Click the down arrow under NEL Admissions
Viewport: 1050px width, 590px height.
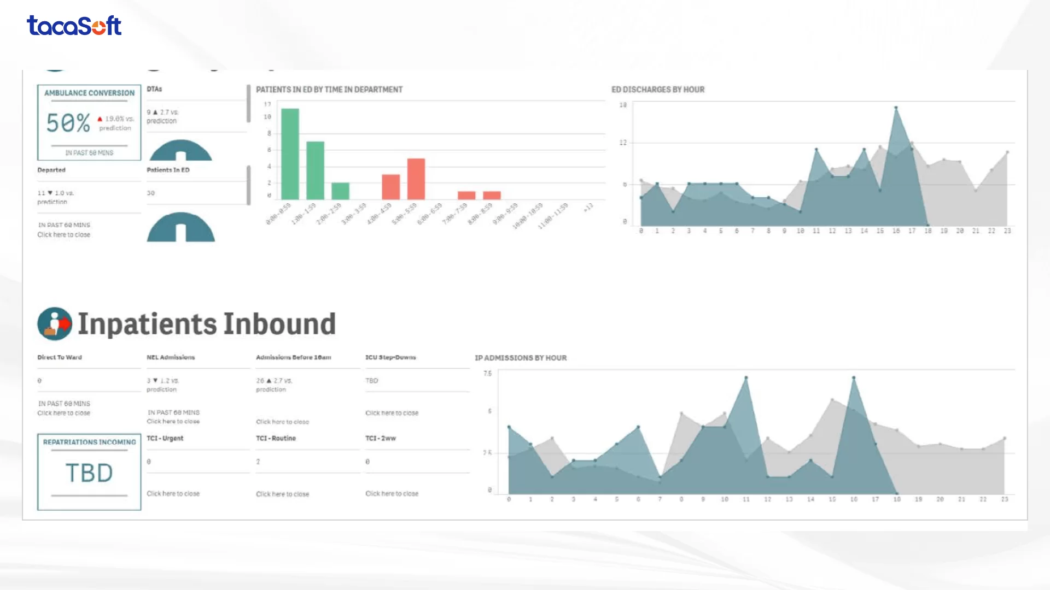click(x=155, y=381)
